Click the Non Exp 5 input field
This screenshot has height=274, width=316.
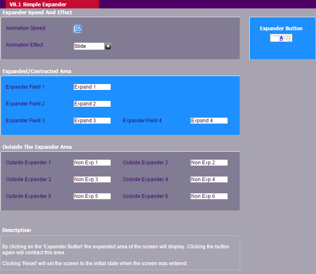(92, 196)
